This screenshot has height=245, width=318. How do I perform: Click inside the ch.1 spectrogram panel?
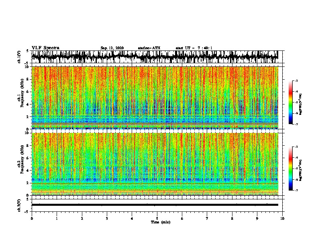(x=155, y=98)
